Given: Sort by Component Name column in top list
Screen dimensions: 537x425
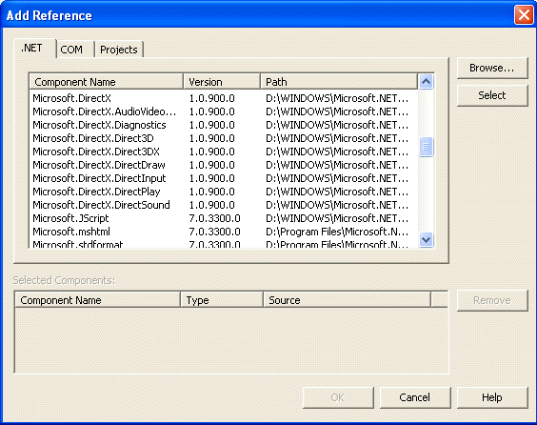Looking at the screenshot, I should tap(107, 82).
